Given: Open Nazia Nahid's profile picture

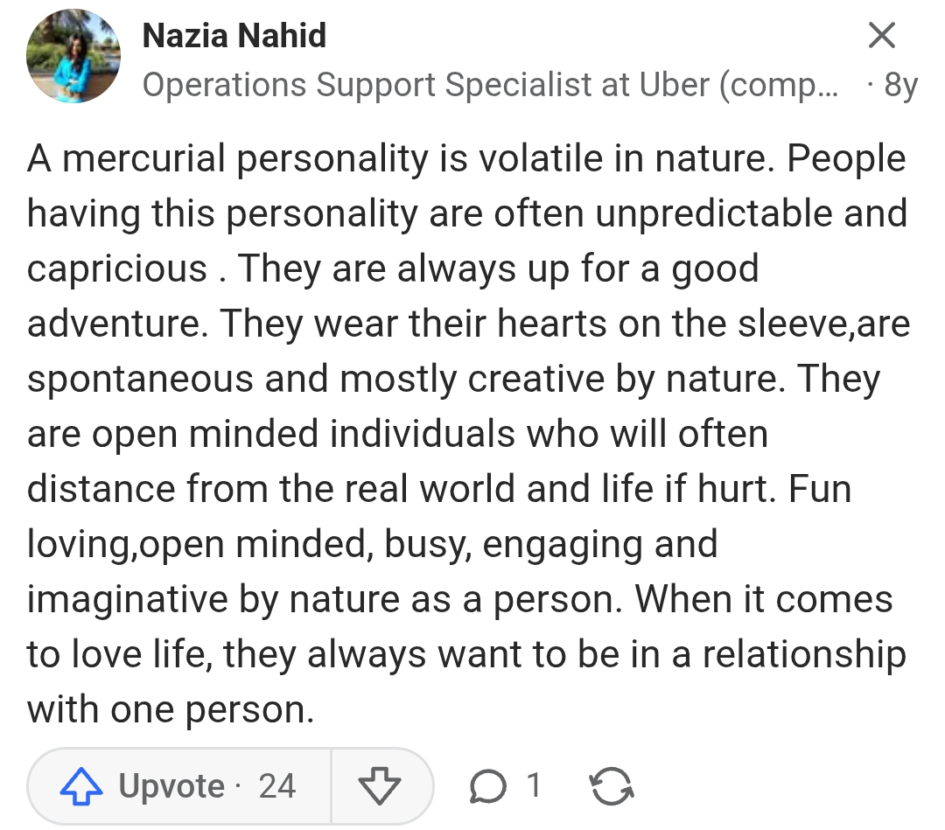Looking at the screenshot, I should coord(73,57).
